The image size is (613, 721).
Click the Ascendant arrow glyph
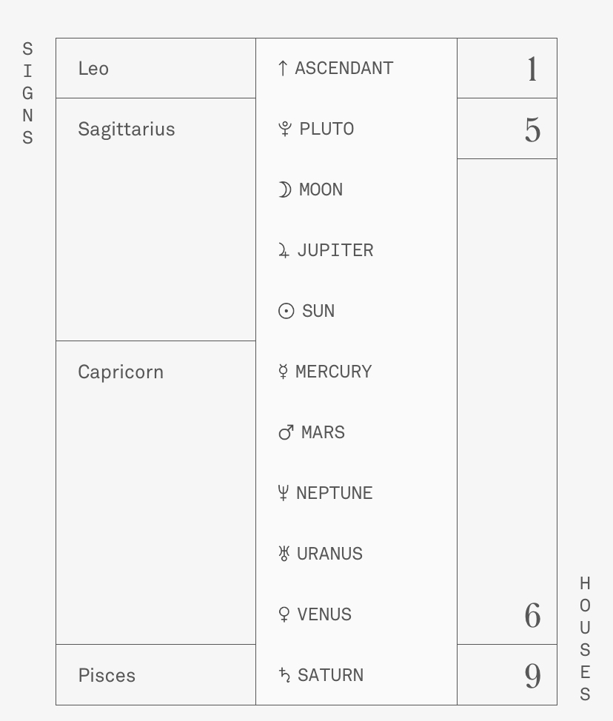(x=282, y=68)
